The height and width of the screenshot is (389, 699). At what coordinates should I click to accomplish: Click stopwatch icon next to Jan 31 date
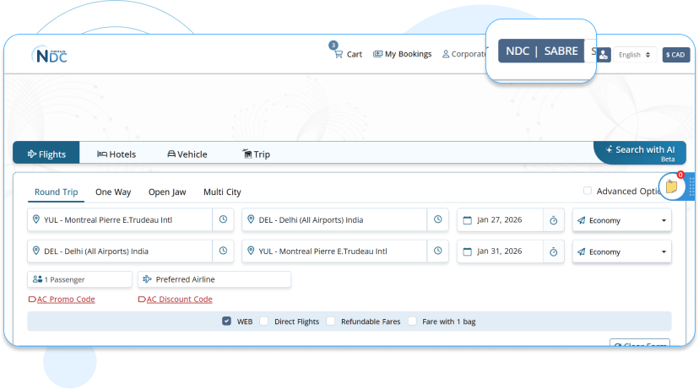(553, 251)
